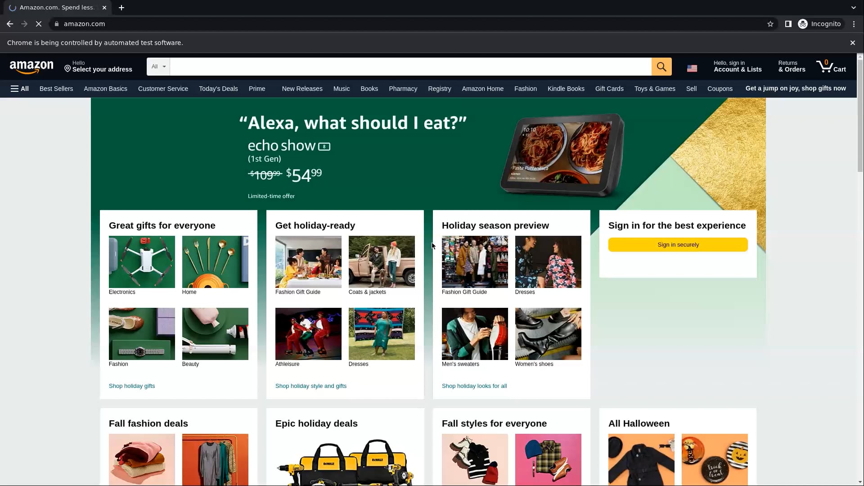Open the Athleisure thumbnail
Image resolution: width=864 pixels, height=486 pixels.
(x=308, y=334)
